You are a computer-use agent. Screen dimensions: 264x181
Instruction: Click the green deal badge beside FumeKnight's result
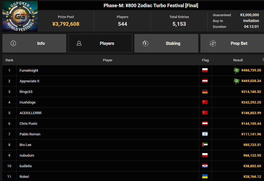tap(237, 70)
